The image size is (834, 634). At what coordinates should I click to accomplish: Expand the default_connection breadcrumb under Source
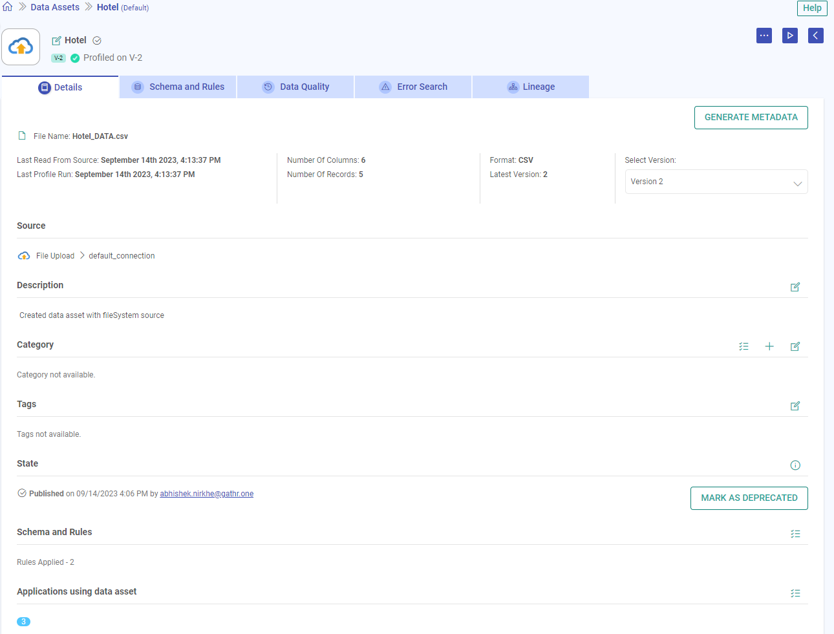tap(121, 255)
